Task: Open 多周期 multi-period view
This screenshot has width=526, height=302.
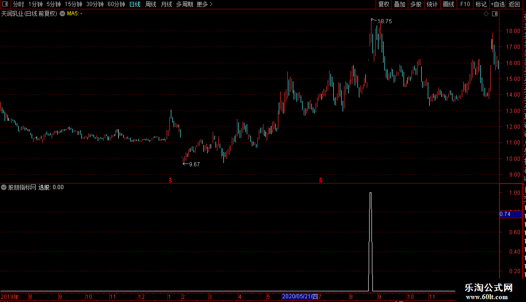Action: (184, 4)
